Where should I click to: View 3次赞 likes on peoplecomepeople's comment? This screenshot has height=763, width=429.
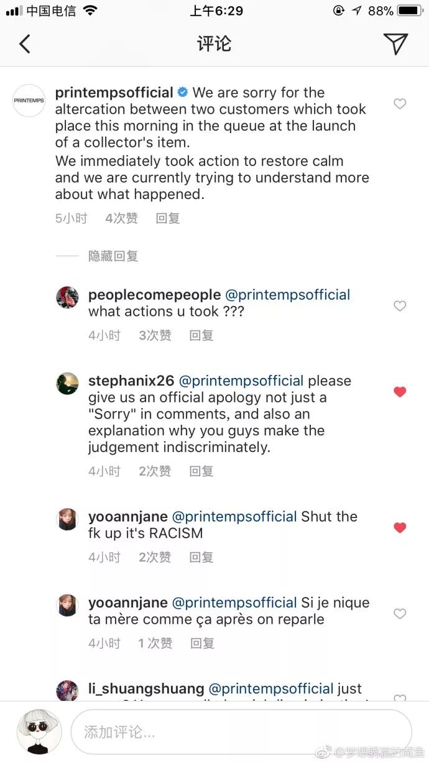click(x=155, y=335)
